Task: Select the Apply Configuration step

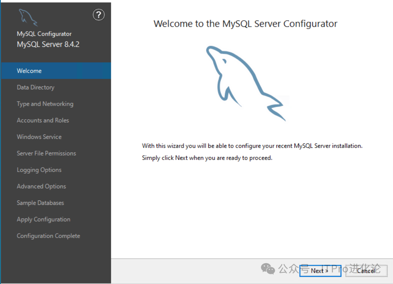Action: coord(44,220)
